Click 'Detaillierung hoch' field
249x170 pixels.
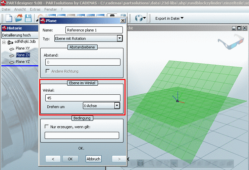(20, 35)
